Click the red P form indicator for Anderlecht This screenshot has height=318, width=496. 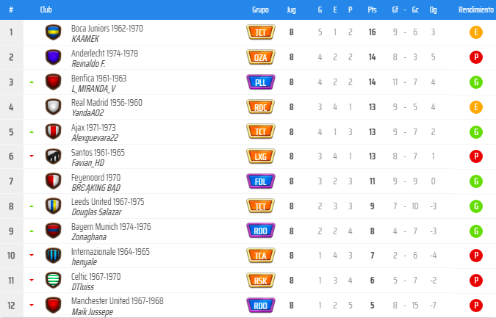coord(475,57)
